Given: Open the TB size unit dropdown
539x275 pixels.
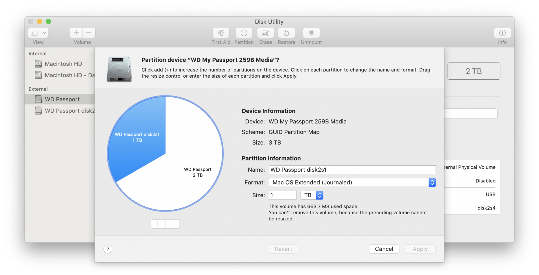Looking at the screenshot, I should [312, 195].
